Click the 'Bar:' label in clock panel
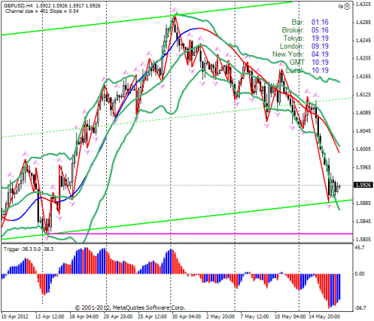Viewport: 374px width, 321px height. coord(298,22)
